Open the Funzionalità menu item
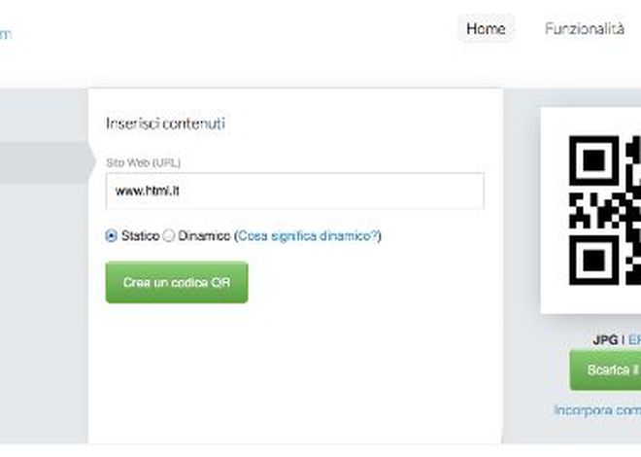 (584, 29)
